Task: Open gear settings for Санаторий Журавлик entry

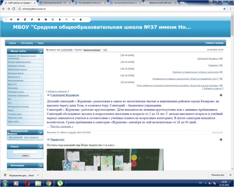Action: (221, 95)
